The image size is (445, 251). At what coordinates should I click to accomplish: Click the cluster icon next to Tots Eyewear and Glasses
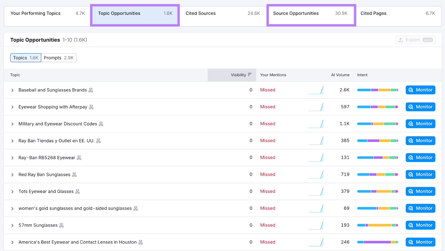coord(78,191)
